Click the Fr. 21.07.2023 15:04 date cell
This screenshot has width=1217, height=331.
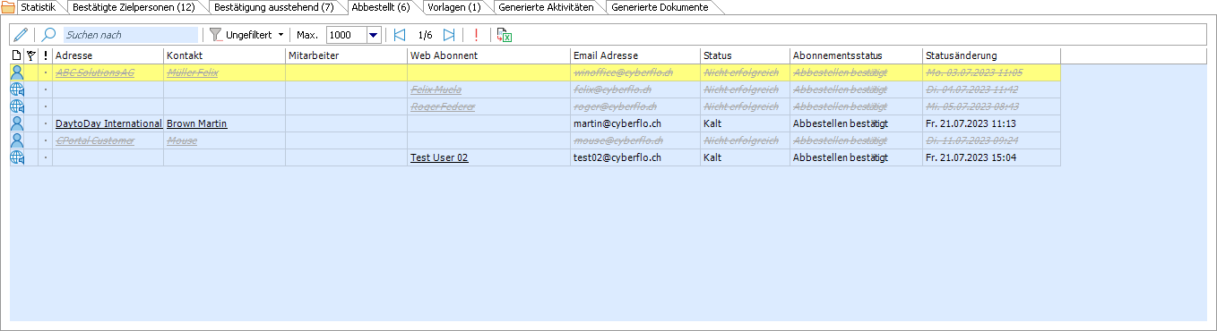click(990, 157)
